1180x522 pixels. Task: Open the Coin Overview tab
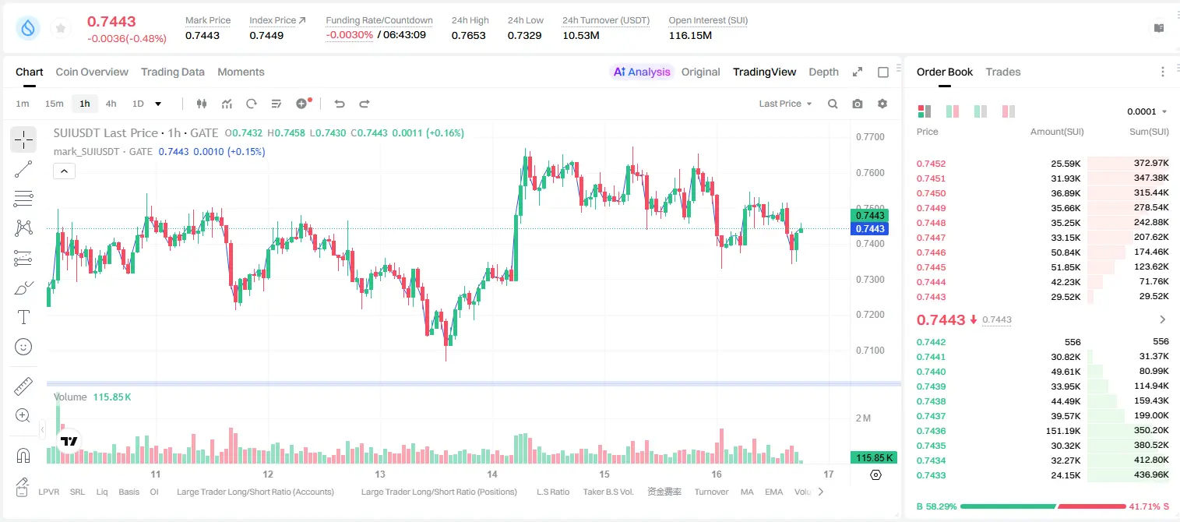tap(92, 72)
